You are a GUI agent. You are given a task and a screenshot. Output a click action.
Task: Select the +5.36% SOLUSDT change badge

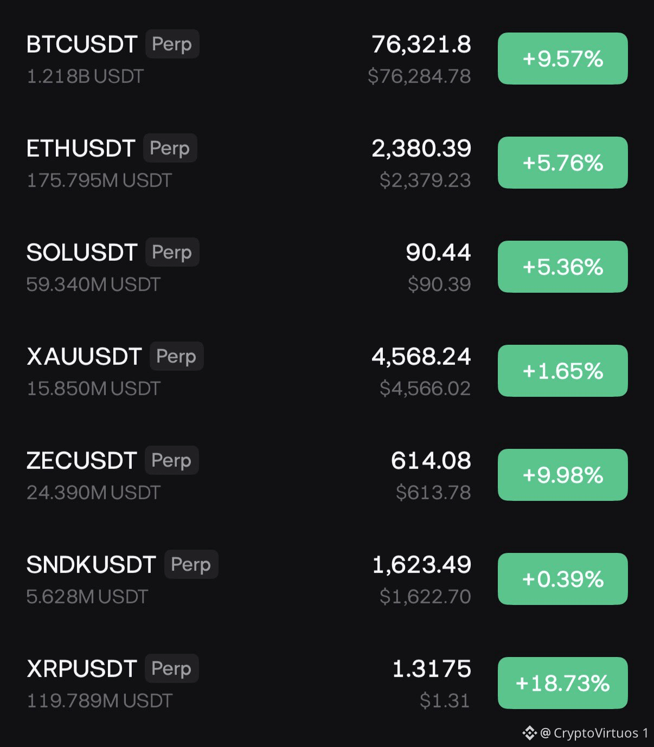(563, 267)
